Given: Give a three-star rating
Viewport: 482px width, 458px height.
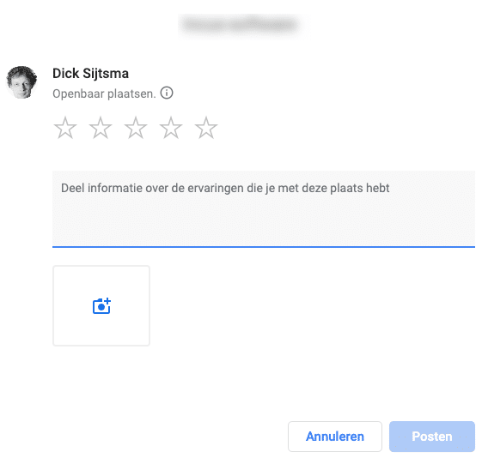Looking at the screenshot, I should 136,128.
